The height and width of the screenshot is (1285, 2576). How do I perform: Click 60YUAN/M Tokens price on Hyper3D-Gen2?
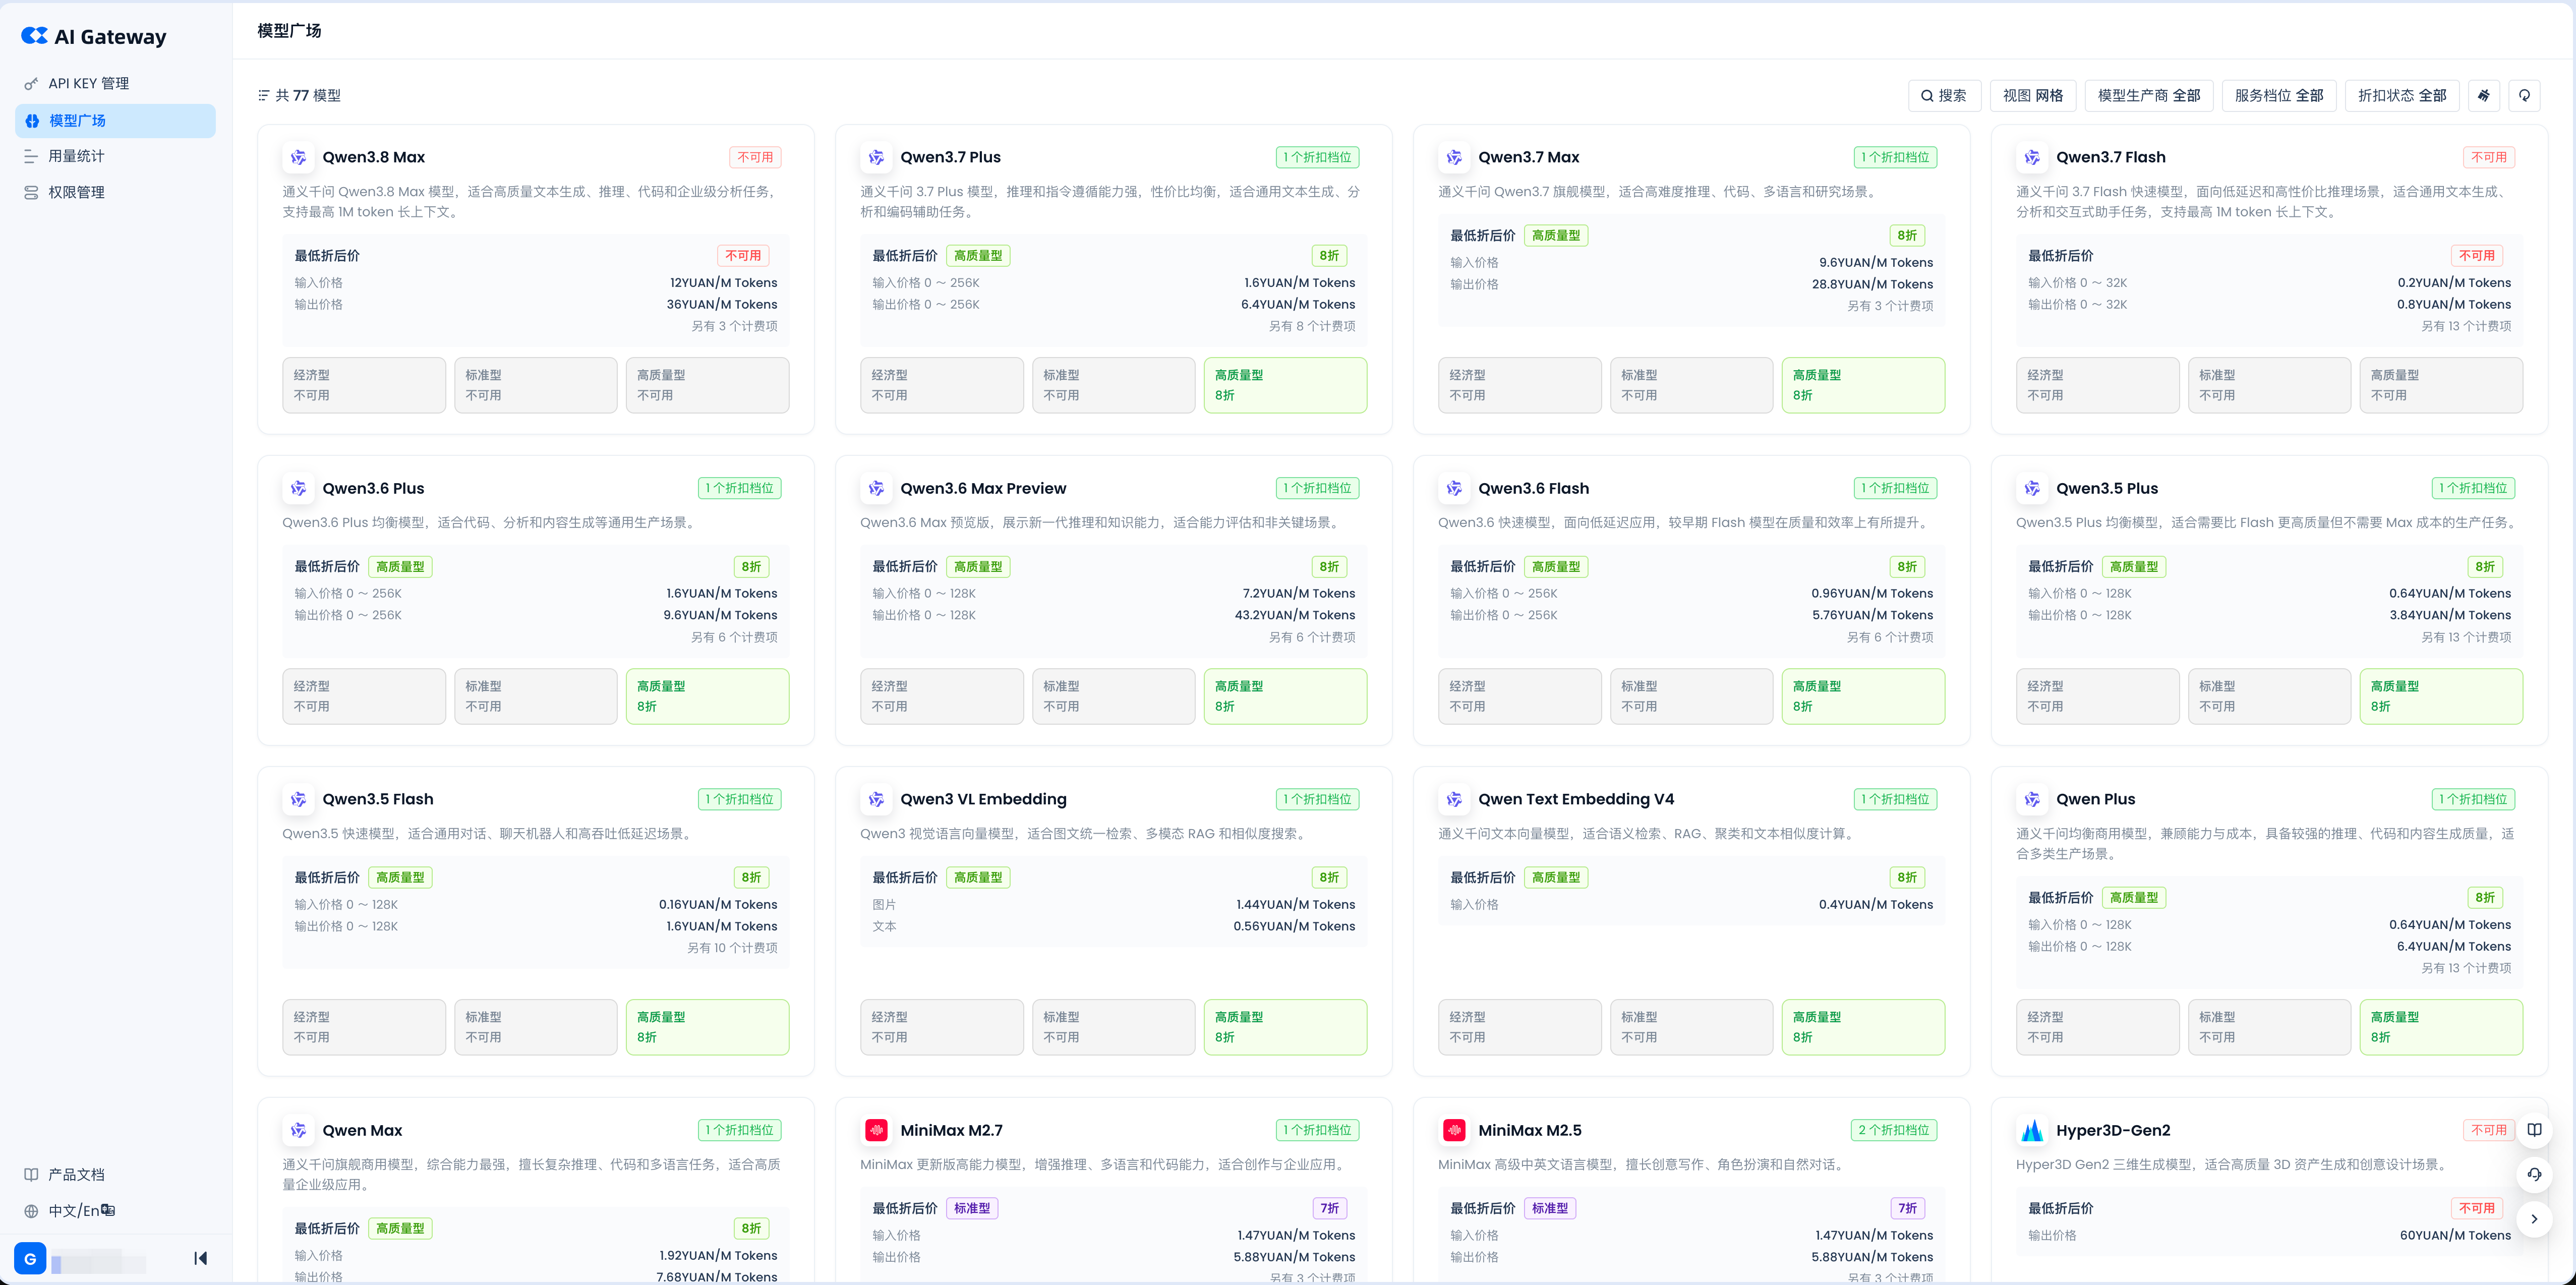coord(2455,1235)
